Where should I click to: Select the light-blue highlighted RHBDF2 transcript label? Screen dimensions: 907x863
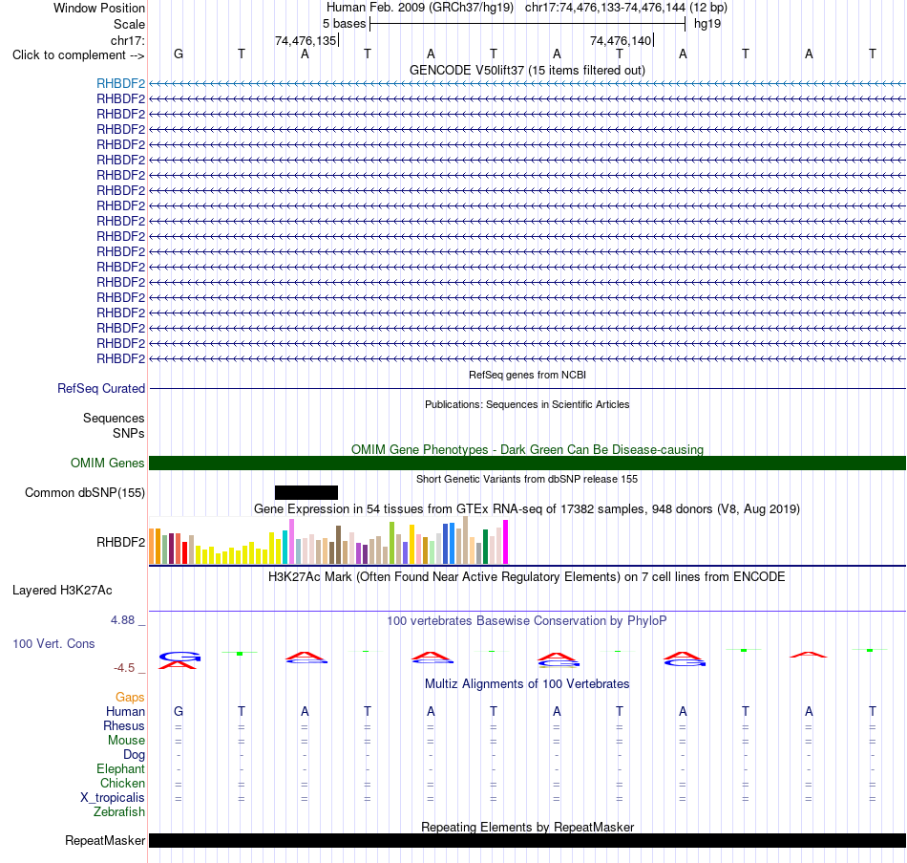tap(120, 83)
